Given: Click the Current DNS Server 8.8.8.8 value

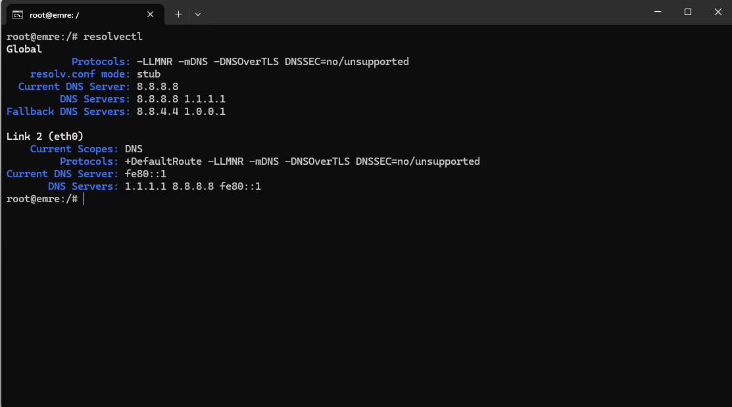Looking at the screenshot, I should click(x=157, y=87).
